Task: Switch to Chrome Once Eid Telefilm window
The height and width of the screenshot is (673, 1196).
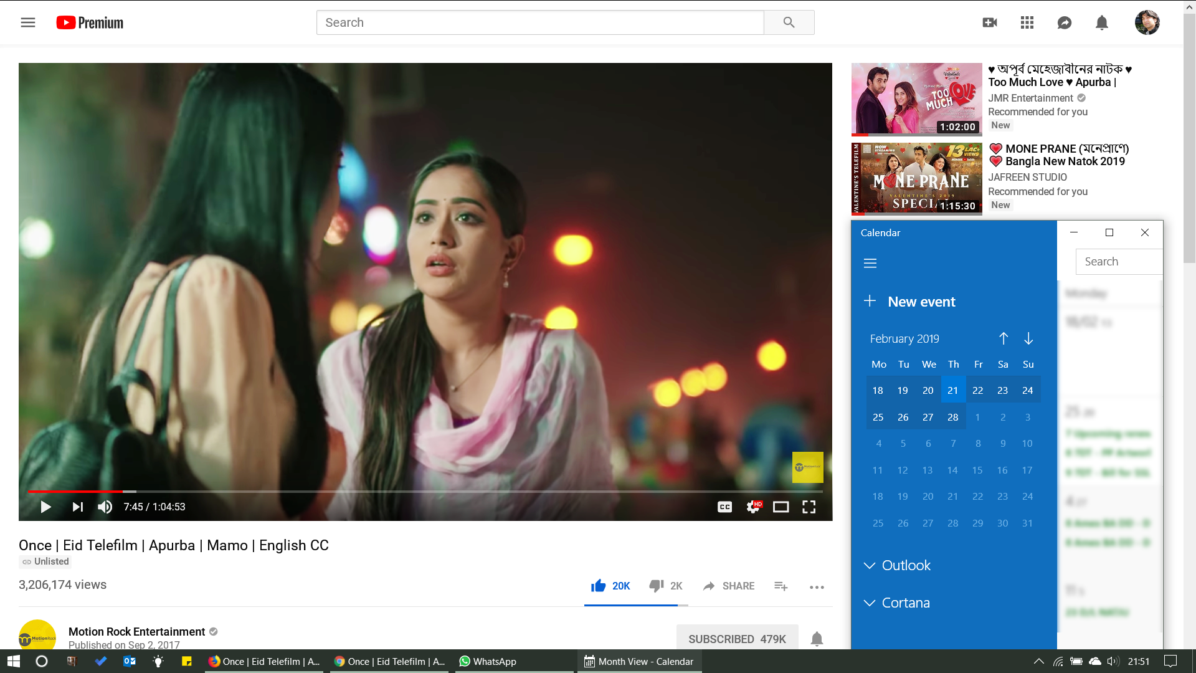Action: 391,661
